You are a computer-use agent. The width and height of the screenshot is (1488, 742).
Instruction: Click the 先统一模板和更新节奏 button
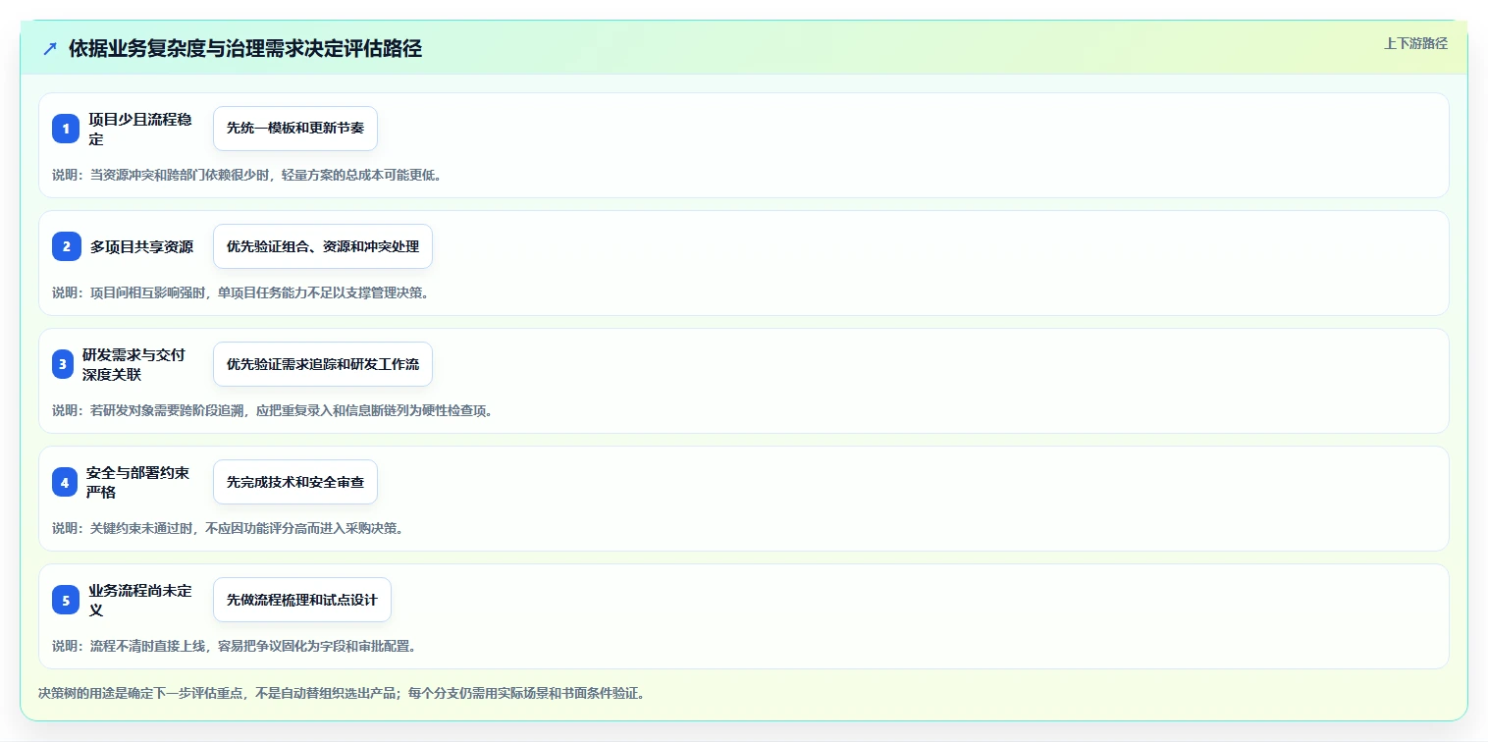click(x=295, y=129)
